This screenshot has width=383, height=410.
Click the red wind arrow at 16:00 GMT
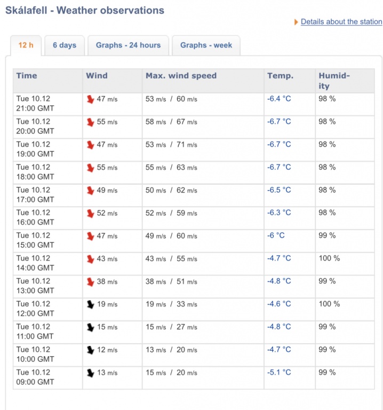(x=90, y=214)
